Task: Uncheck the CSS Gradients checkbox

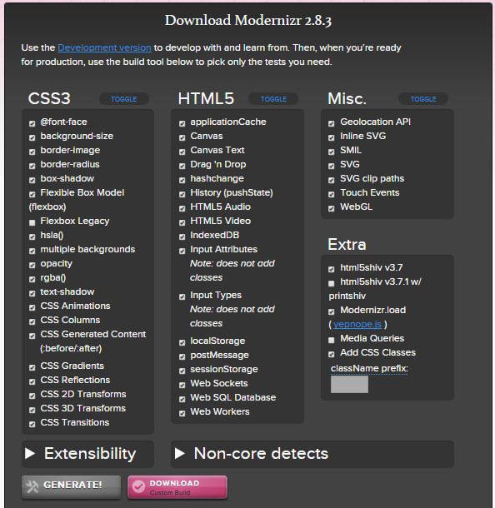Action: point(32,367)
